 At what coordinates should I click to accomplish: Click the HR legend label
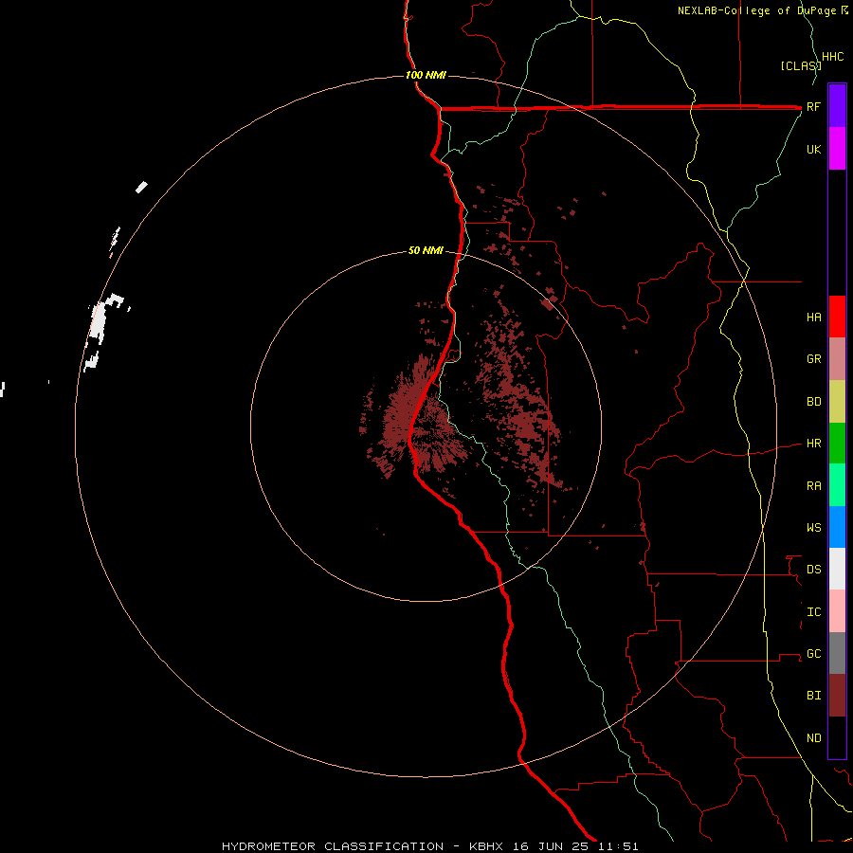(814, 444)
